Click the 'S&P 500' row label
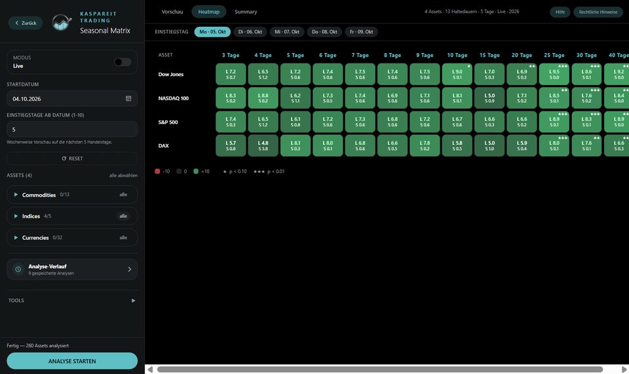629x374 pixels. 168,122
